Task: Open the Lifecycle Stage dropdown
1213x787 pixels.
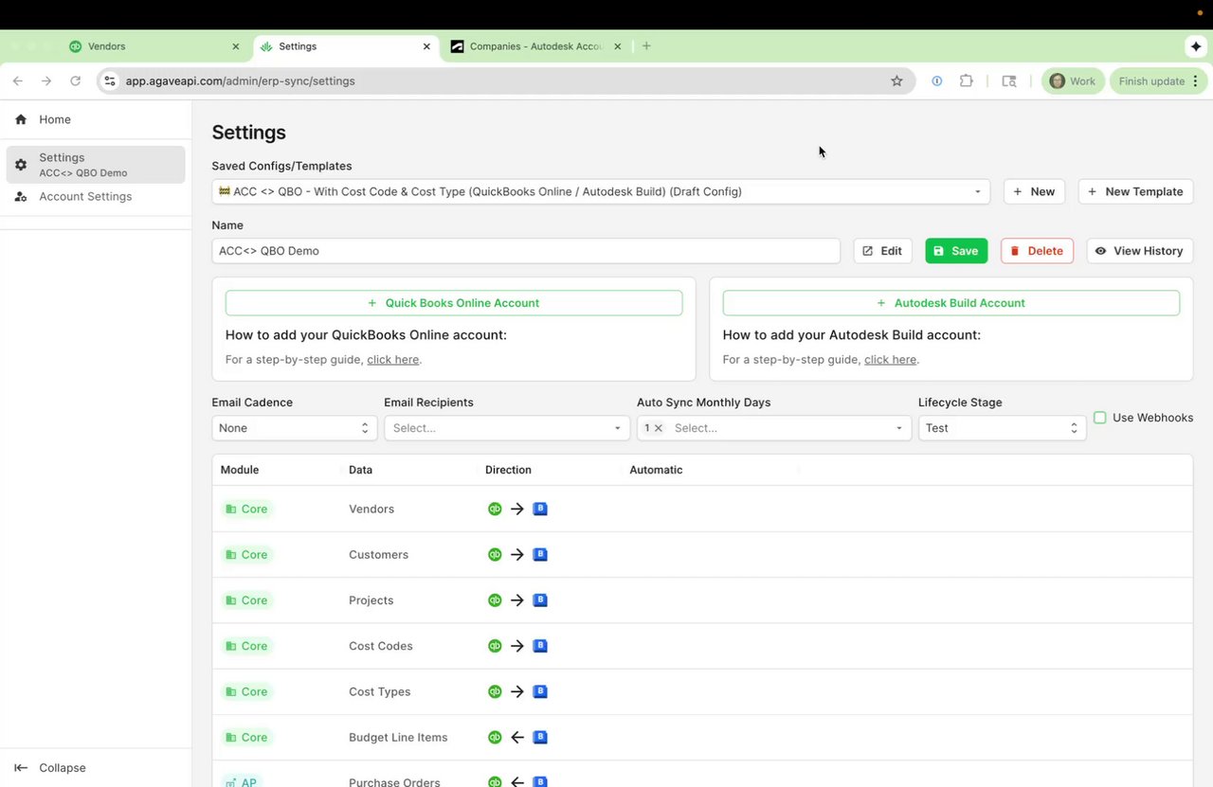Action: pos(1002,428)
